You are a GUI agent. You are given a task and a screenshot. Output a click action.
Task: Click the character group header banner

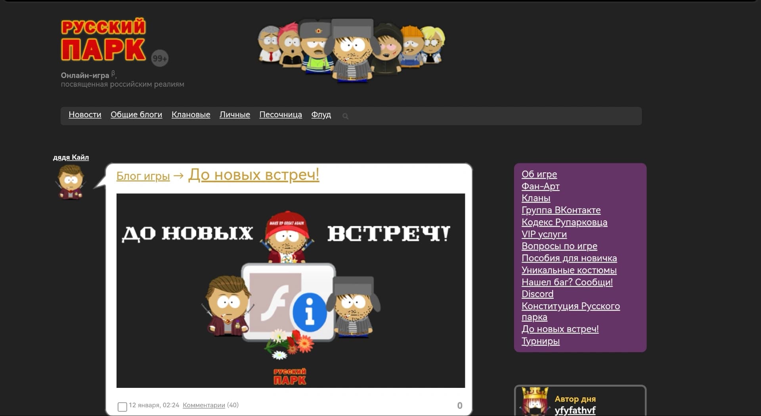[x=351, y=50]
